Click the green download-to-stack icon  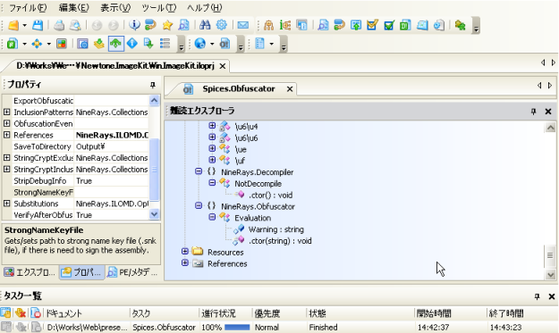(99, 44)
